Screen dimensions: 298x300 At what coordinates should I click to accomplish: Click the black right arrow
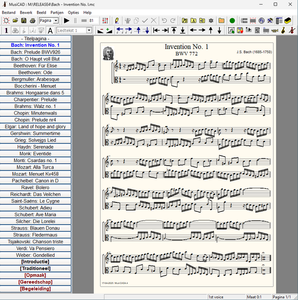click(202, 30)
